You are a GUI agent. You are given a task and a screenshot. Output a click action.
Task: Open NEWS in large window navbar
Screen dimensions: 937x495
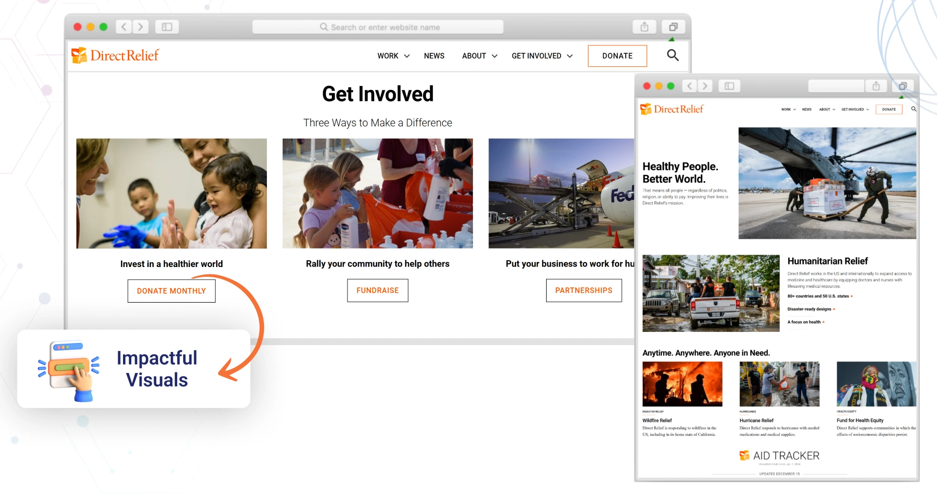[x=434, y=56]
